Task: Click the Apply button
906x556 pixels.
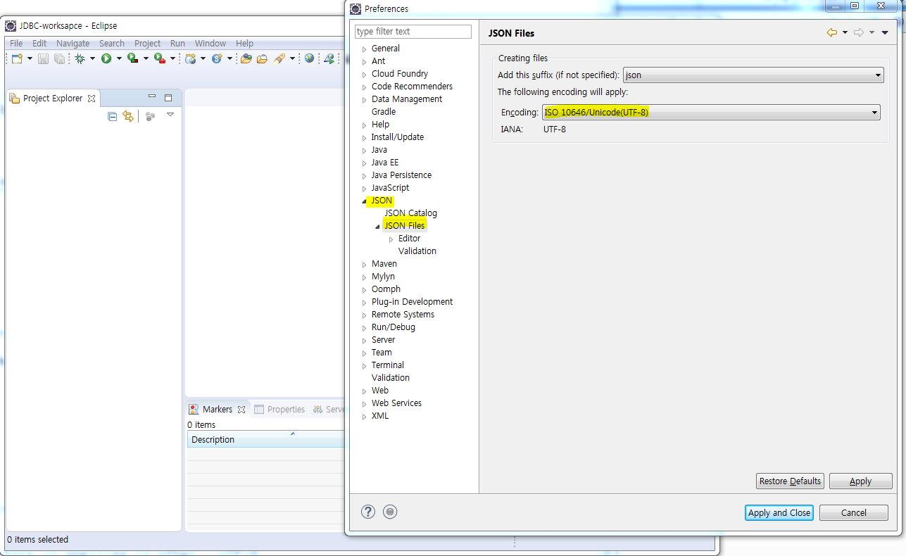Action: pos(860,481)
